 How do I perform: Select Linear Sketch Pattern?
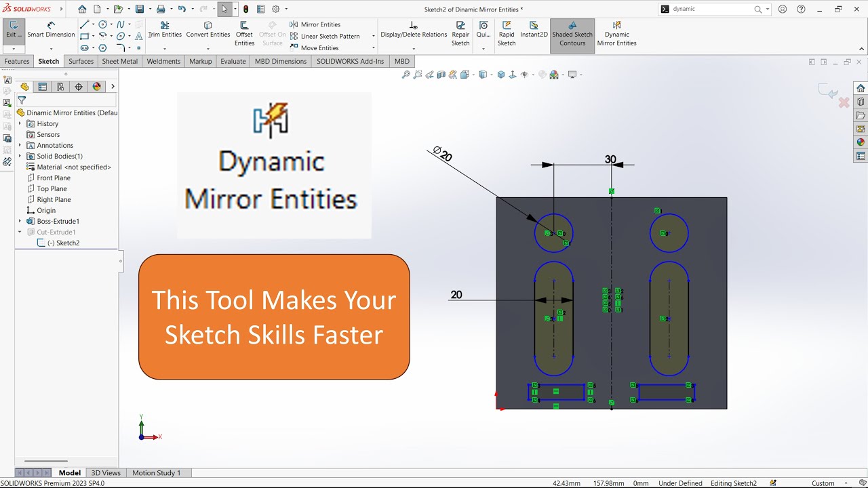(x=325, y=36)
